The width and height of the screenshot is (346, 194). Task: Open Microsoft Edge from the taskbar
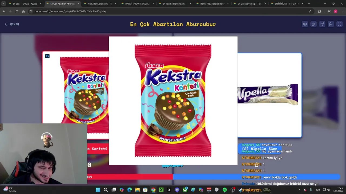click(x=129, y=190)
